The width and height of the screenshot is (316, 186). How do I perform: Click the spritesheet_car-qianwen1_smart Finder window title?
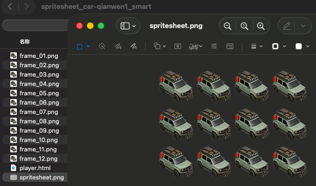(96, 7)
